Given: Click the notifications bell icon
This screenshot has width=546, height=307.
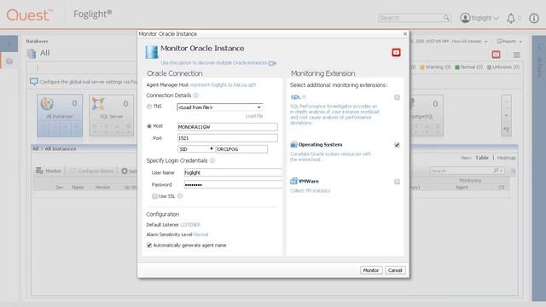Looking at the screenshot, I should click(x=510, y=18).
